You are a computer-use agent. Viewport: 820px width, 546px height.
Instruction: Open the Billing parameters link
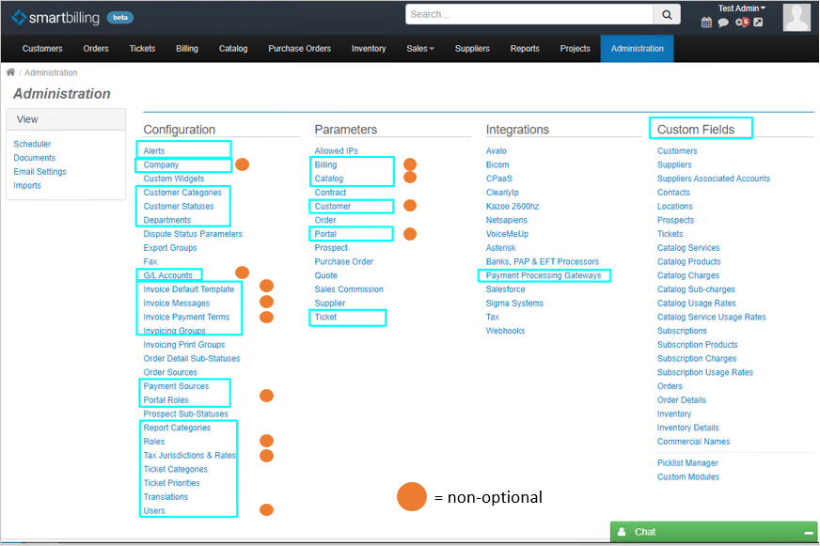pos(325,164)
